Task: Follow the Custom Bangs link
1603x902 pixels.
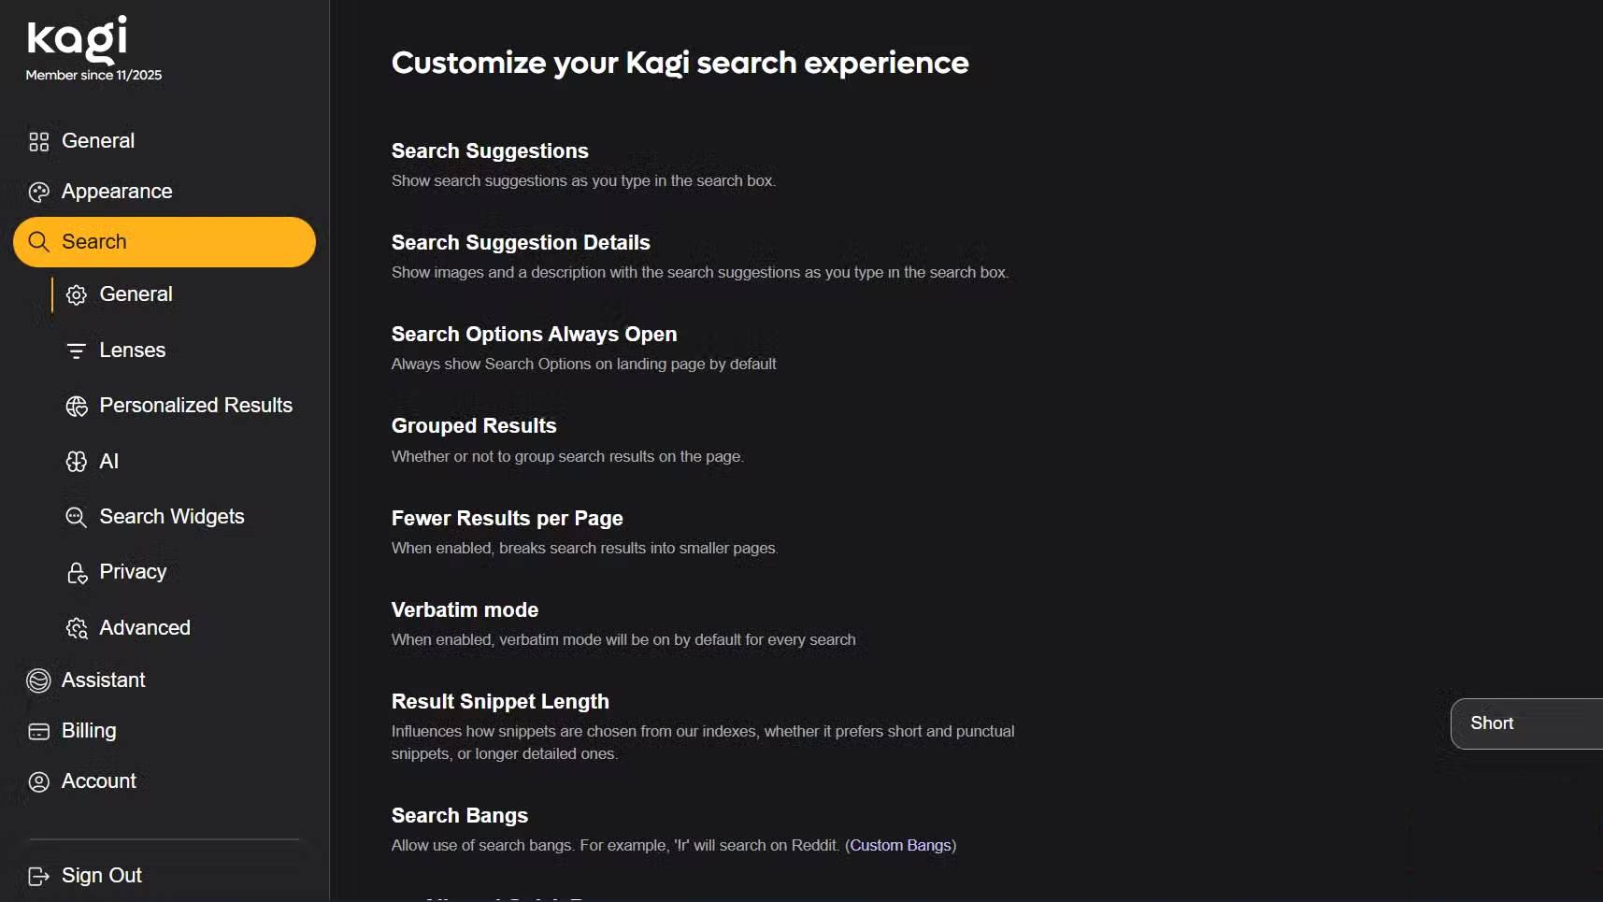Action: click(900, 846)
